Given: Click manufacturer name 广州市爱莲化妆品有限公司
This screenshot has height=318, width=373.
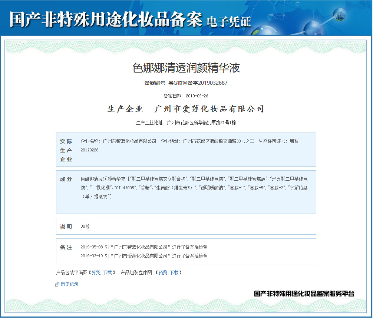Looking at the screenshot, I should pos(209,109).
